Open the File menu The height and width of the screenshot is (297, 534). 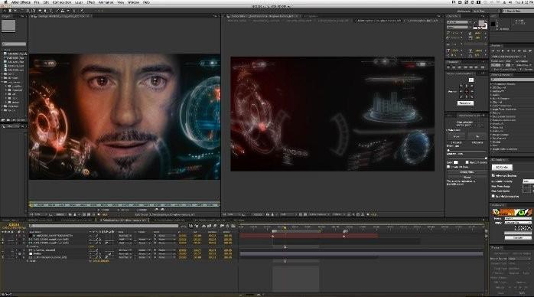click(x=37, y=2)
